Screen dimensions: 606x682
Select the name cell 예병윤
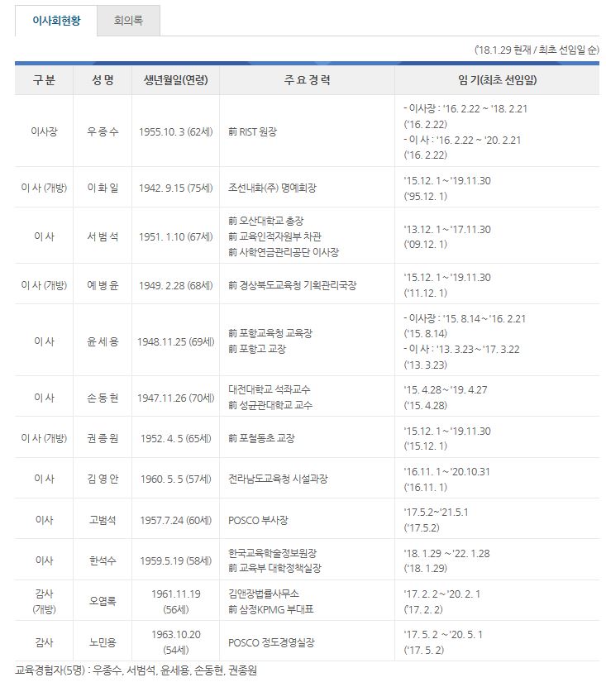click(x=103, y=285)
